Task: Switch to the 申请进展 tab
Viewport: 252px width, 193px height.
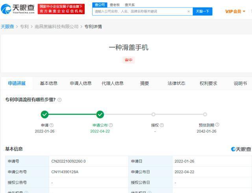Action: click(x=17, y=84)
